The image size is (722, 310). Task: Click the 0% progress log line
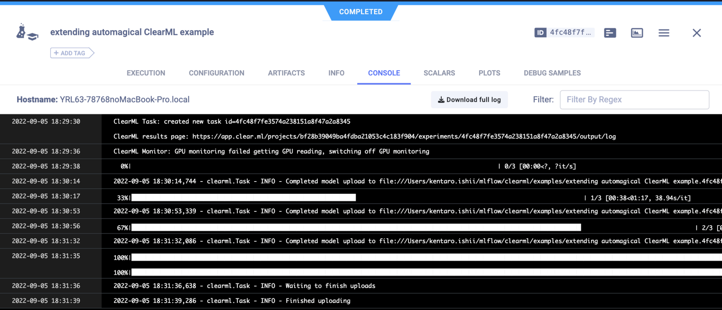click(x=349, y=166)
